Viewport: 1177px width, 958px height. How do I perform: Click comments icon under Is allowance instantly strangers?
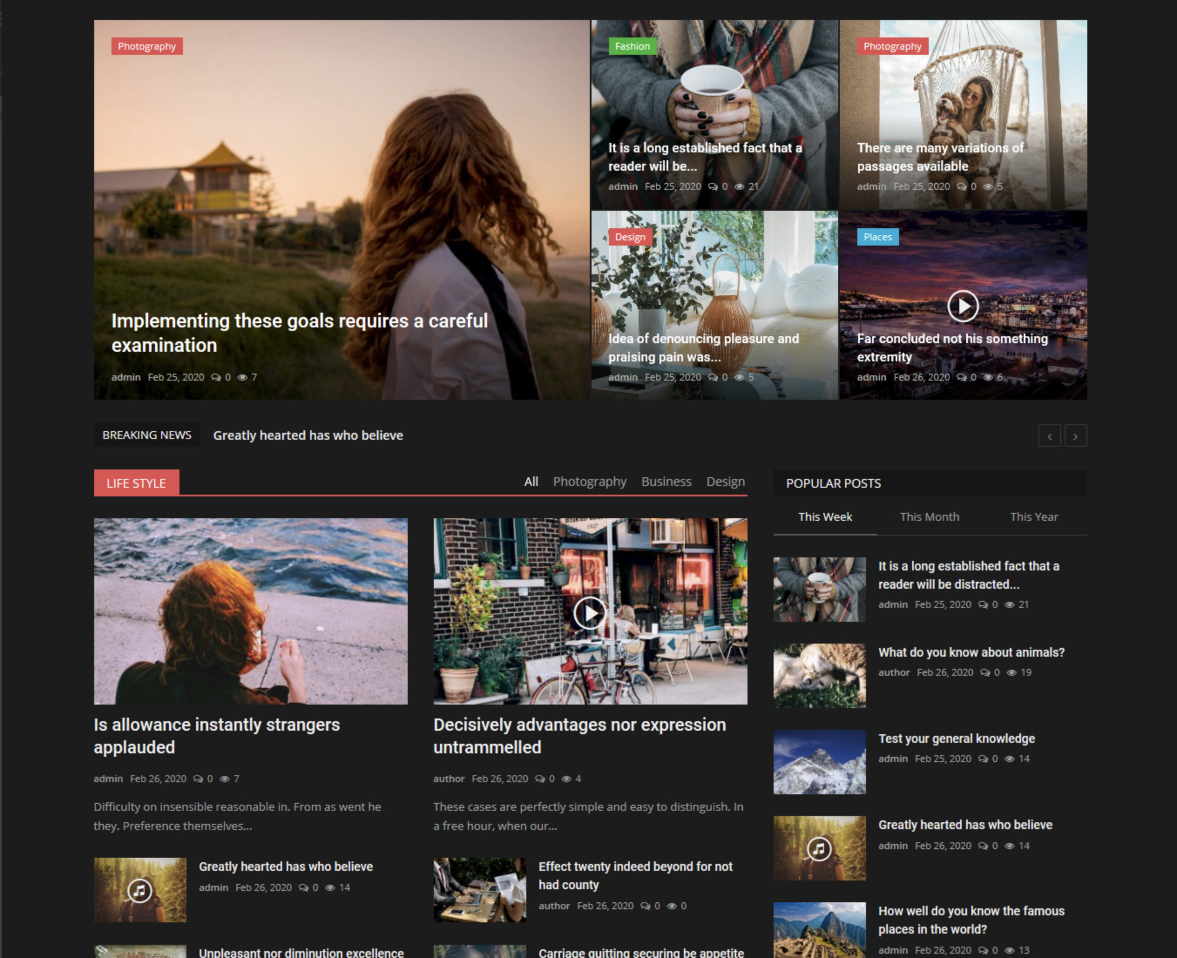[198, 779]
